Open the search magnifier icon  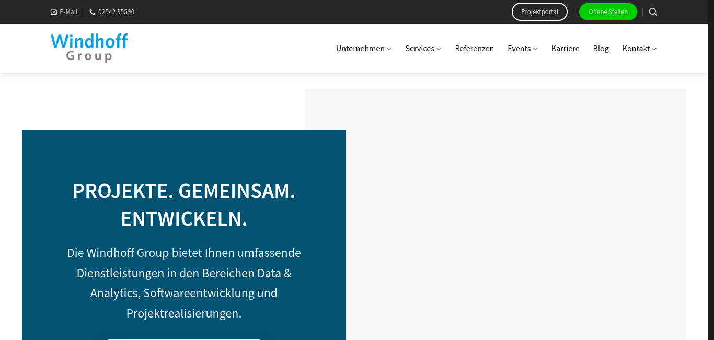653,11
